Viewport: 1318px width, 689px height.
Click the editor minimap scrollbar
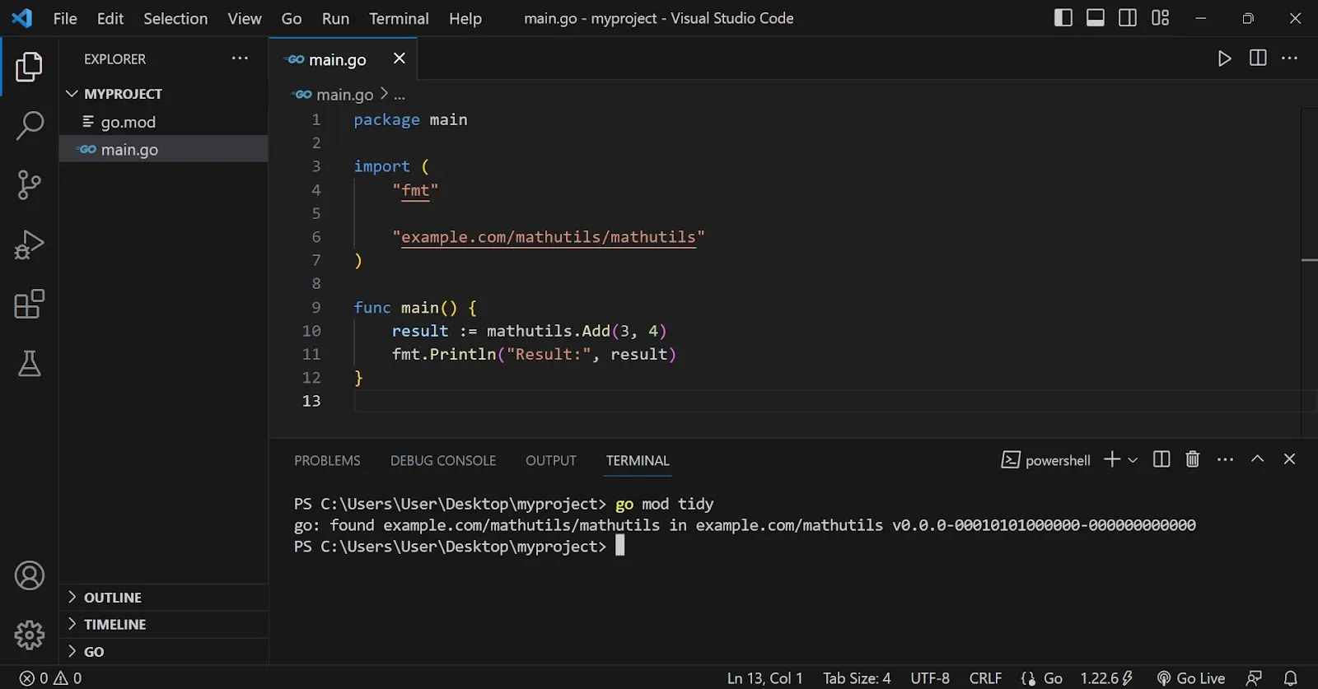point(1309,272)
